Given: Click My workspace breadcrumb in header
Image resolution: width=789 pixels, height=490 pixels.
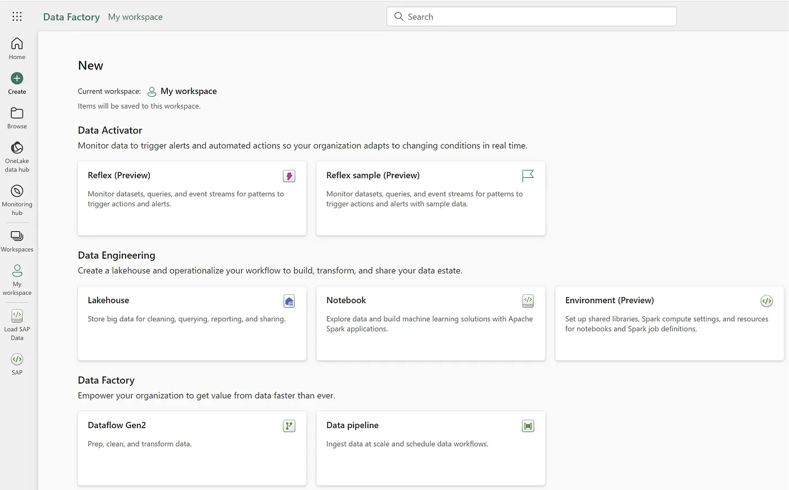Looking at the screenshot, I should pos(135,17).
